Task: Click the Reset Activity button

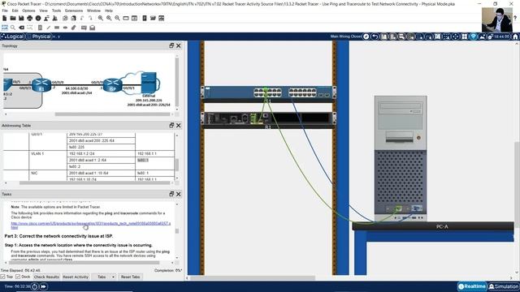Action: click(x=76, y=277)
